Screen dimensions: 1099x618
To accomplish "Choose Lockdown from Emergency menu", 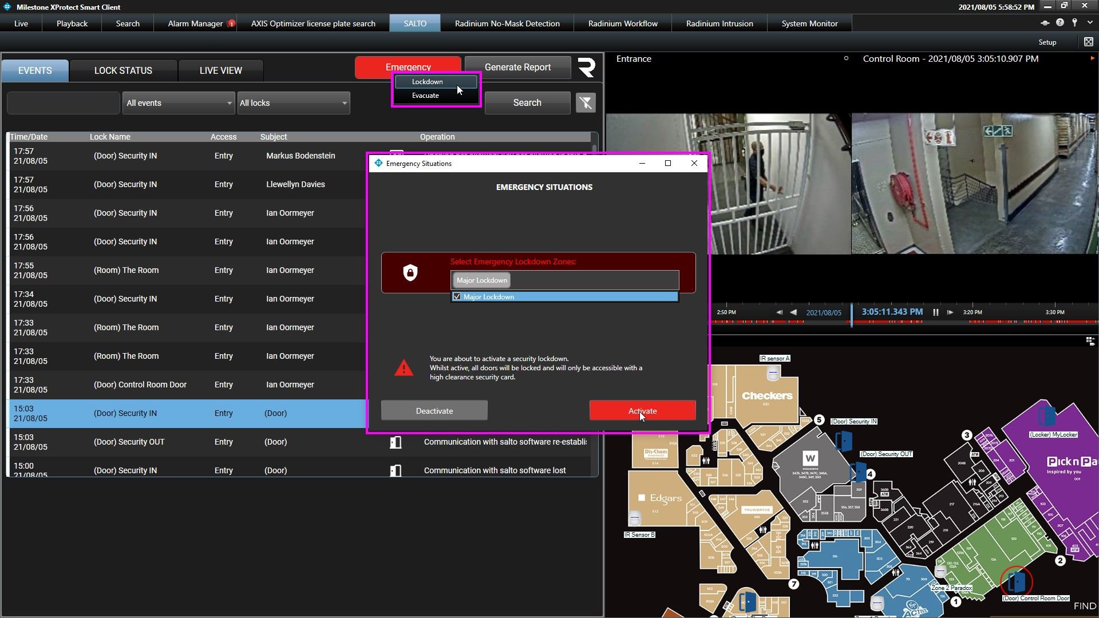I will 436,82.
